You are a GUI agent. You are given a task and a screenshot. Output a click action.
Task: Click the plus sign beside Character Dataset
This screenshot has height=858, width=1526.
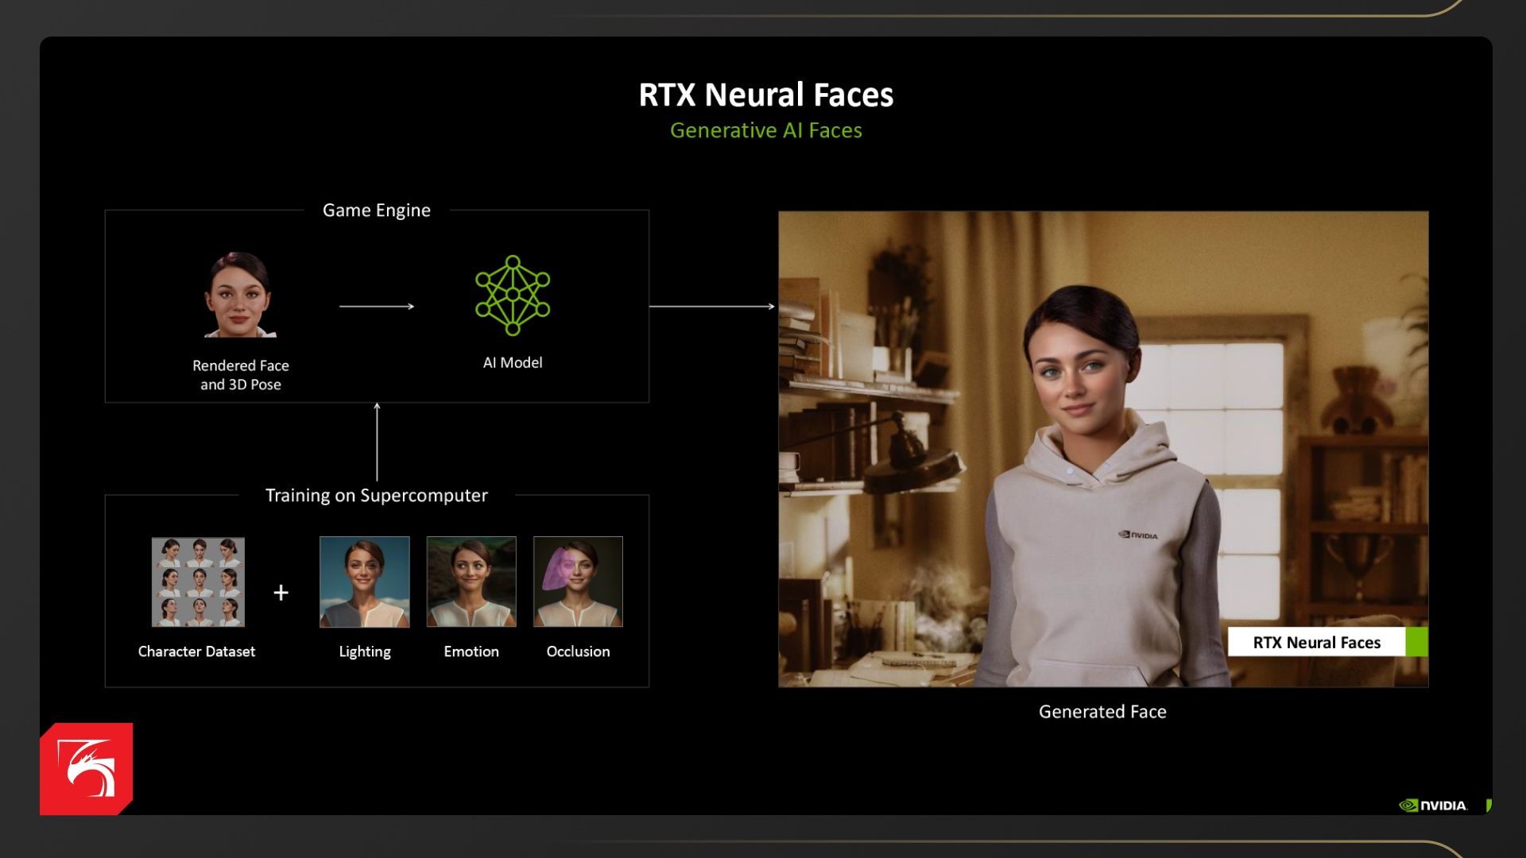pyautogui.click(x=281, y=593)
